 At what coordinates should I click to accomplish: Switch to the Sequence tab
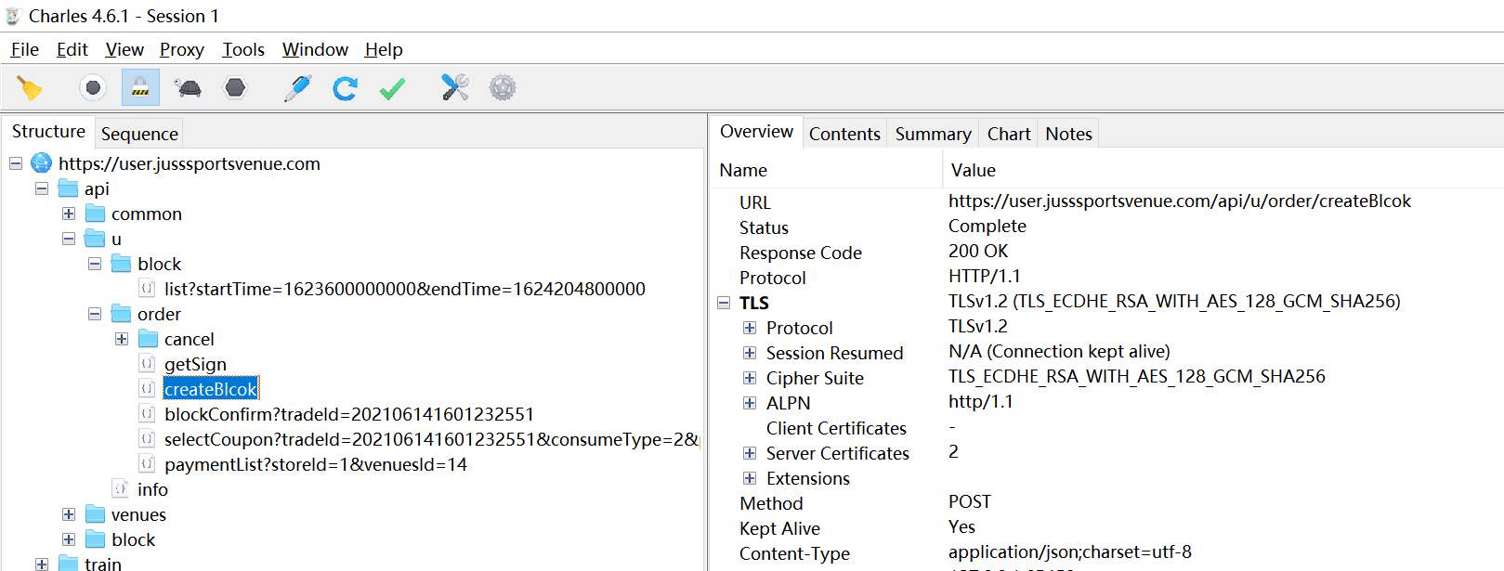pos(139,134)
